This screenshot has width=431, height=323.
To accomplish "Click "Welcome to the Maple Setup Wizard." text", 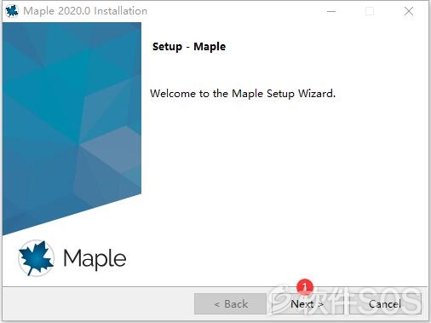I will [243, 94].
